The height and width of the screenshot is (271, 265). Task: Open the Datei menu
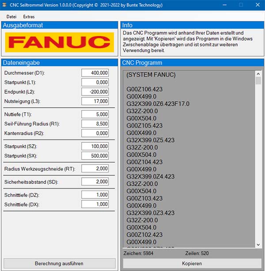click(x=11, y=17)
